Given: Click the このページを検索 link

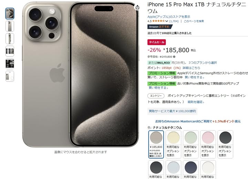Looking at the screenshot, I should coord(194,21).
